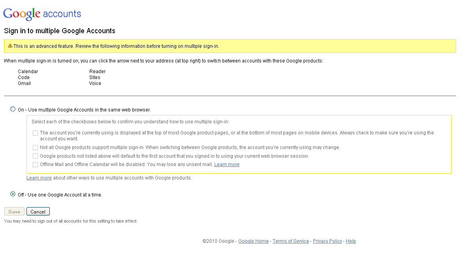Open the Google Home footer link

[253, 241]
